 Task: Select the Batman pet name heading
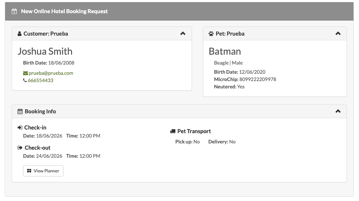tap(225, 51)
